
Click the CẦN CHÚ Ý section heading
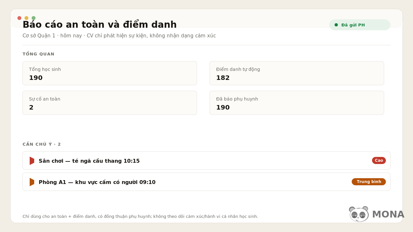pyautogui.click(x=42, y=144)
